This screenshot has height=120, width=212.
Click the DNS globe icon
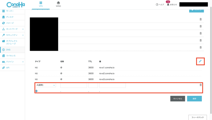pyautogui.click(x=3, y=50)
